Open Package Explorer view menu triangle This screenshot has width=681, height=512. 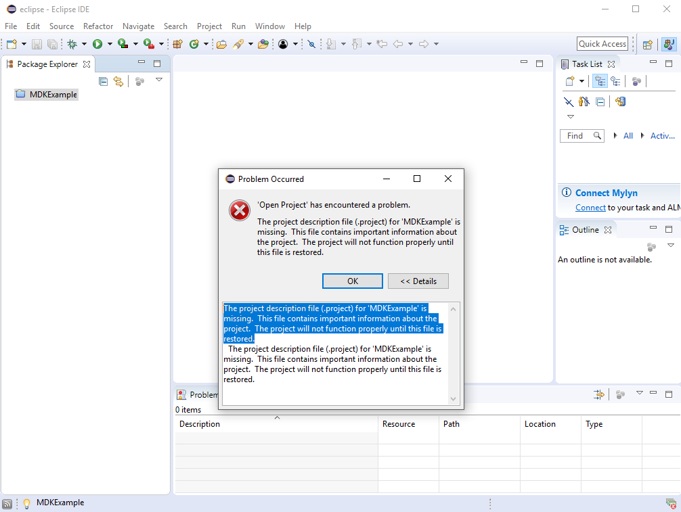click(x=159, y=80)
